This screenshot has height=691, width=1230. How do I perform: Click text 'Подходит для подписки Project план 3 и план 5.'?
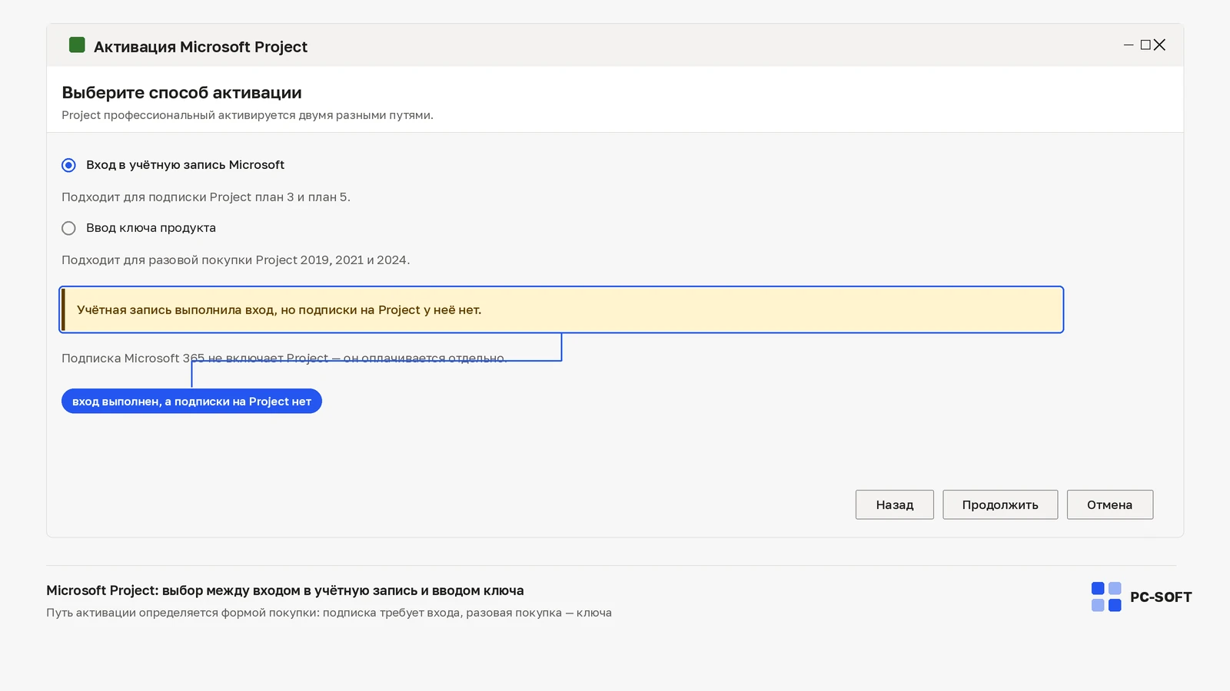(x=206, y=197)
